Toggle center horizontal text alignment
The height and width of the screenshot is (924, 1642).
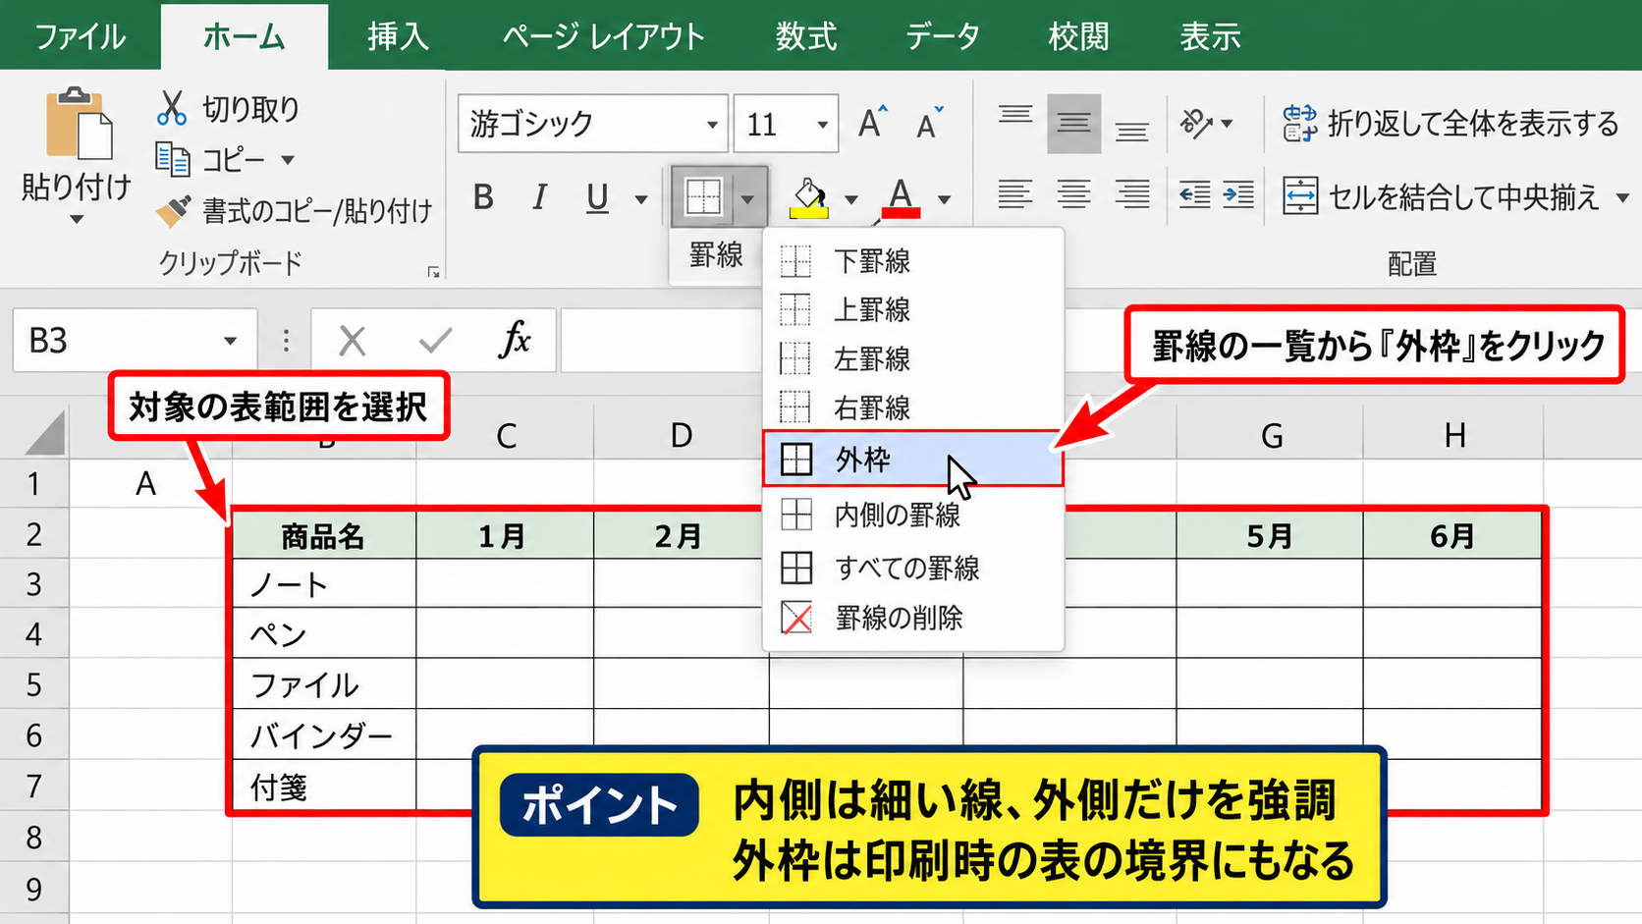coord(1073,194)
